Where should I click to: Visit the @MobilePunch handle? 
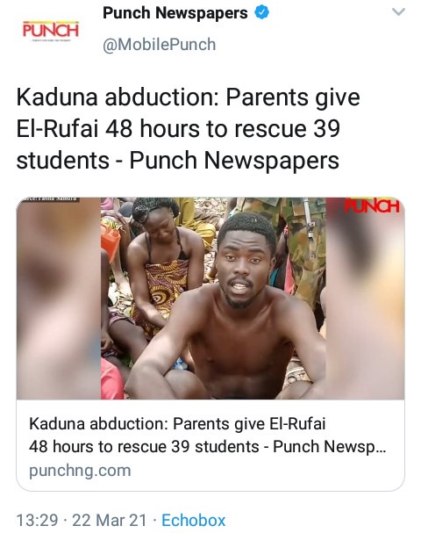(x=160, y=45)
